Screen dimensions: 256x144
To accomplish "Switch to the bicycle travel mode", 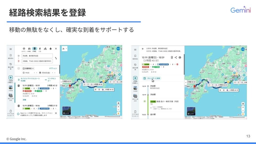I will [45, 49].
